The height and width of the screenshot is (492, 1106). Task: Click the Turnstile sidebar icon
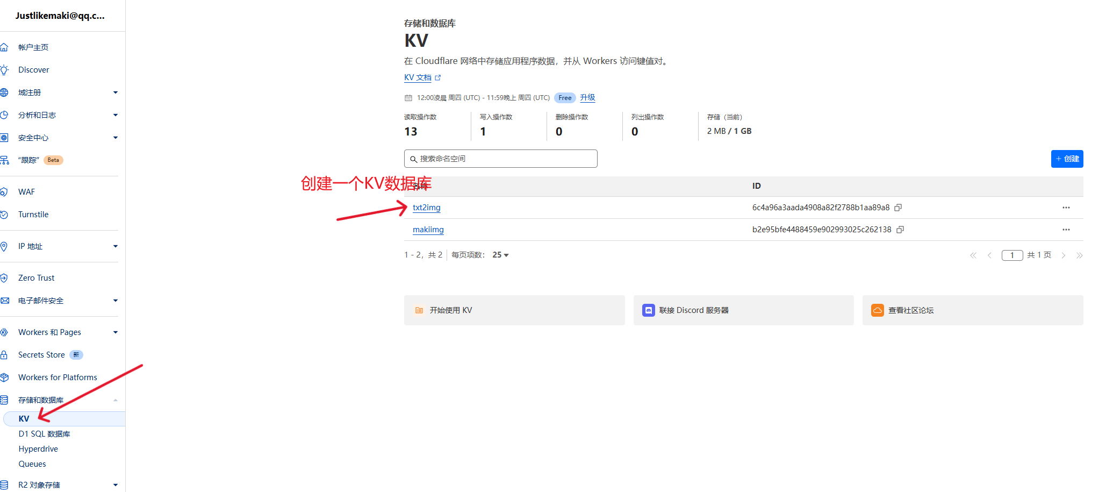[x=4, y=215]
